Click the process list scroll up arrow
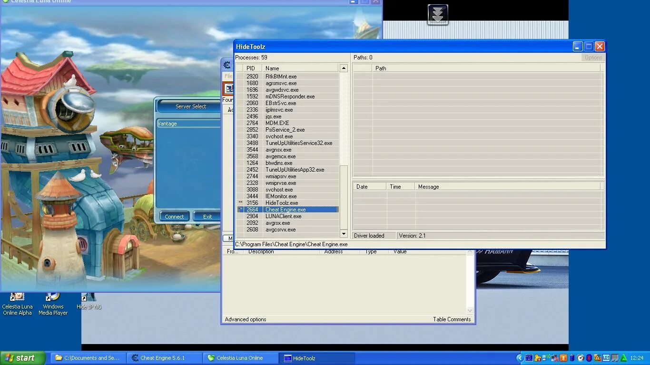The height and width of the screenshot is (365, 650). click(x=344, y=68)
